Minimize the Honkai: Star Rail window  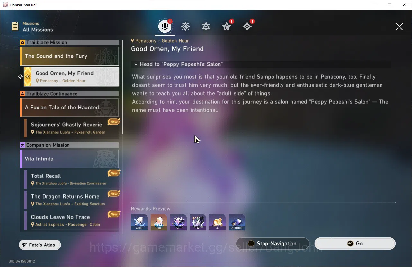[x=375, y=5]
